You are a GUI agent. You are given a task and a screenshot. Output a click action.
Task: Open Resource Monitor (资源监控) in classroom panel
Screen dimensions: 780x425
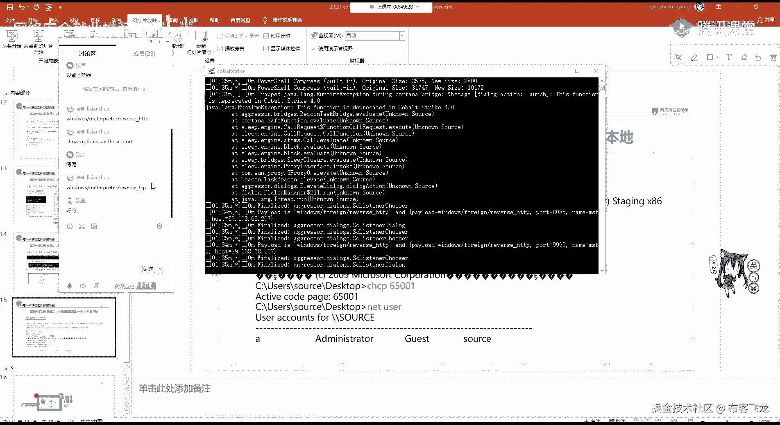124,286
